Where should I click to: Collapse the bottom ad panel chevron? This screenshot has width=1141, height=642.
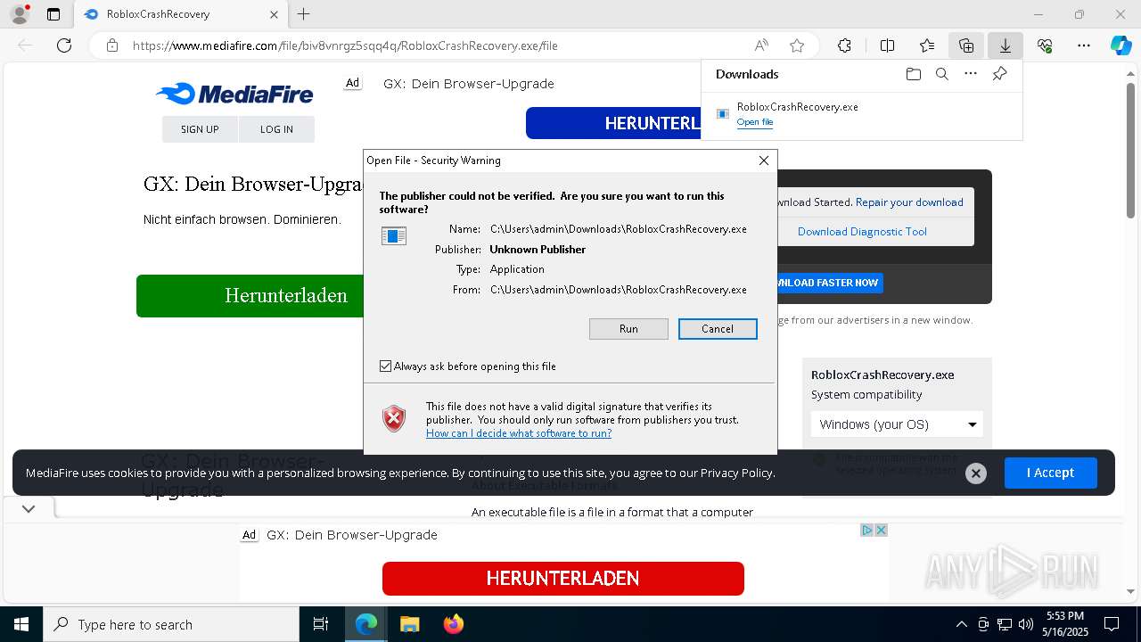29,508
